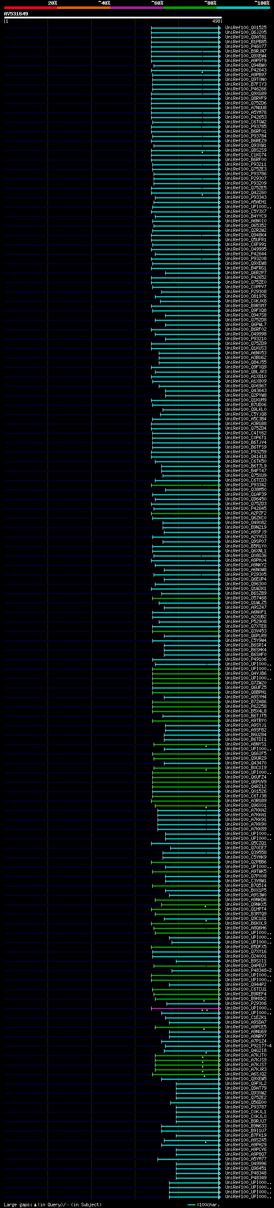Click the UniRef100_P29307 hit name
Viewport: 274px width, 1208px height.
point(246,178)
